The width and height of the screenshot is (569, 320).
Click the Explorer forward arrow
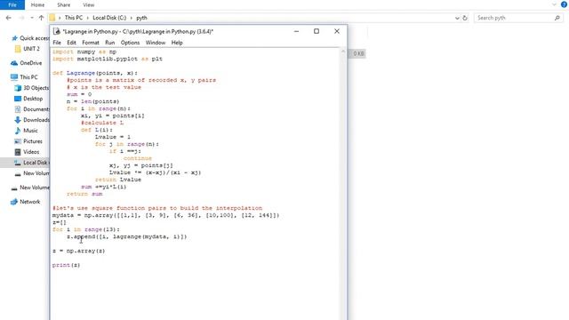pos(21,18)
